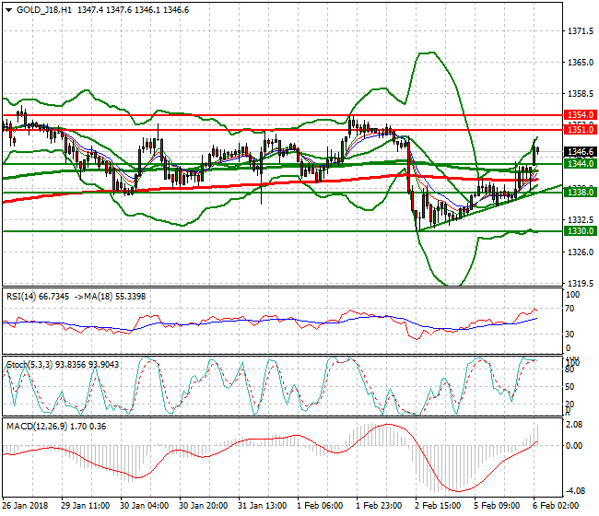Click the triangle icon beside GOLD_J18,H1
The width and height of the screenshot is (599, 516).
pos(8,9)
